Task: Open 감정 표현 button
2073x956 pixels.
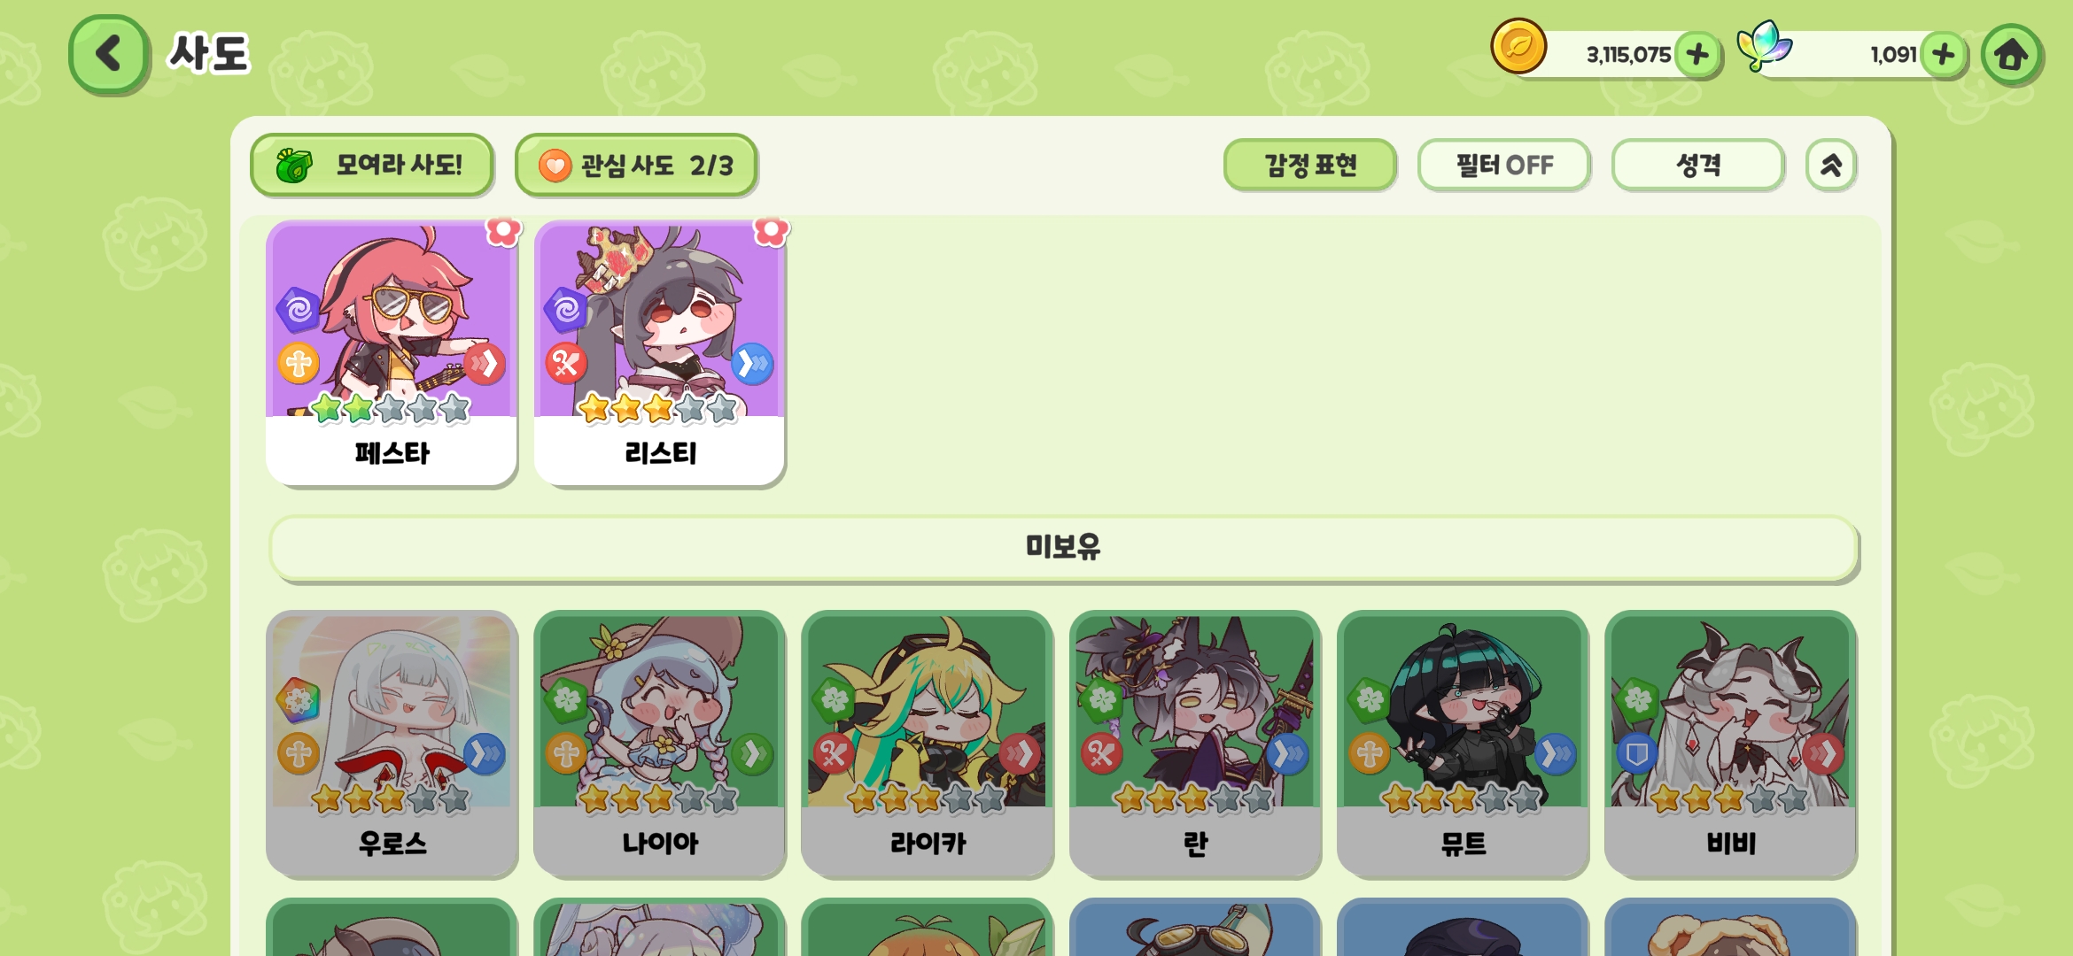Action: [1309, 166]
